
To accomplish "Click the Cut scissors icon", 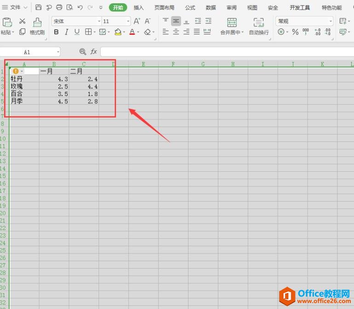I will pos(22,21).
